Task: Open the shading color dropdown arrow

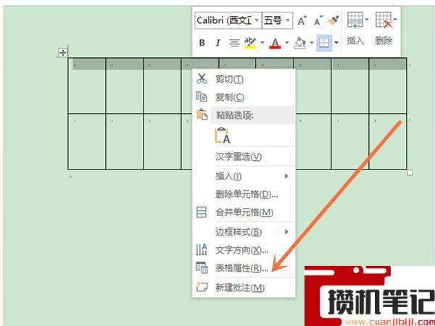Action: (311, 43)
